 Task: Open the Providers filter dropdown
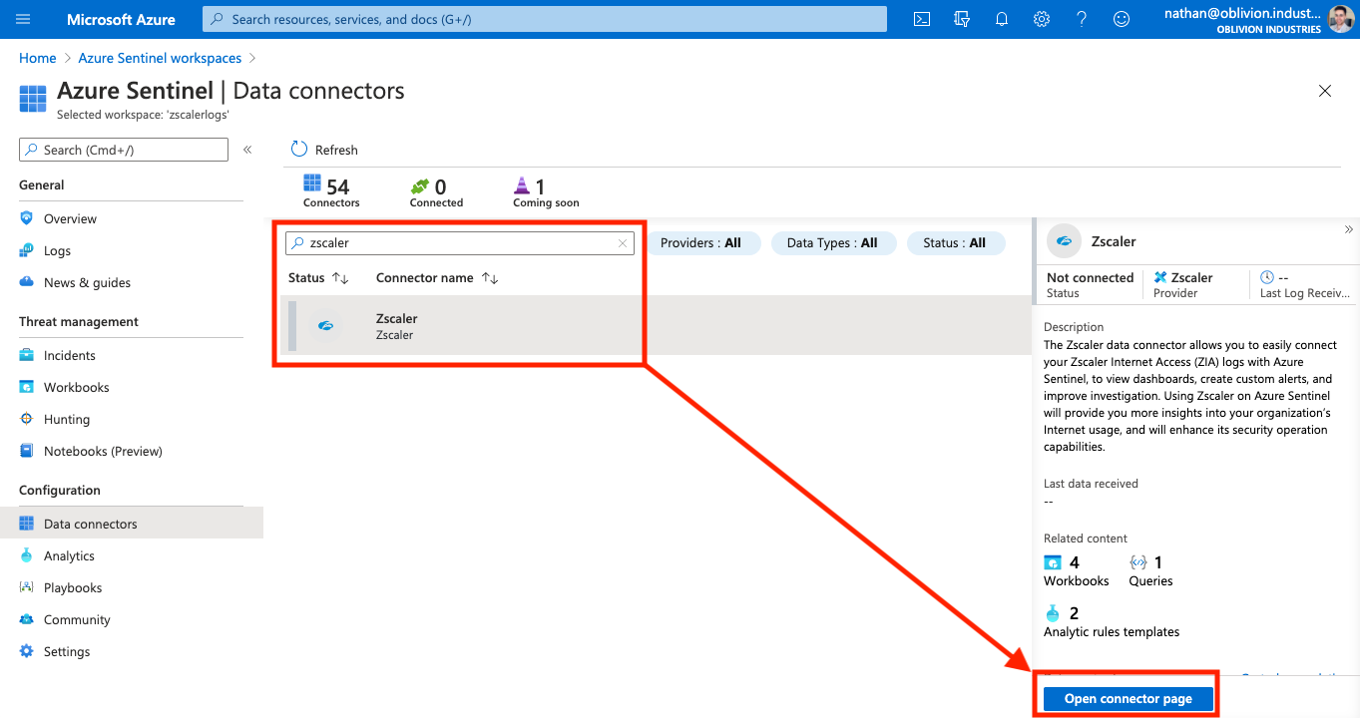point(700,243)
